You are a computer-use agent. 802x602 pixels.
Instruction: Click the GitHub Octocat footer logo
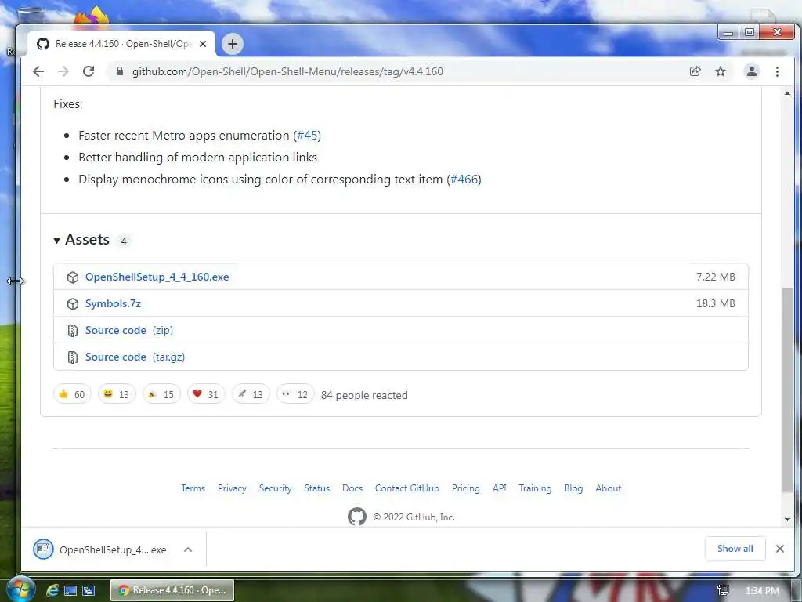pyautogui.click(x=357, y=517)
